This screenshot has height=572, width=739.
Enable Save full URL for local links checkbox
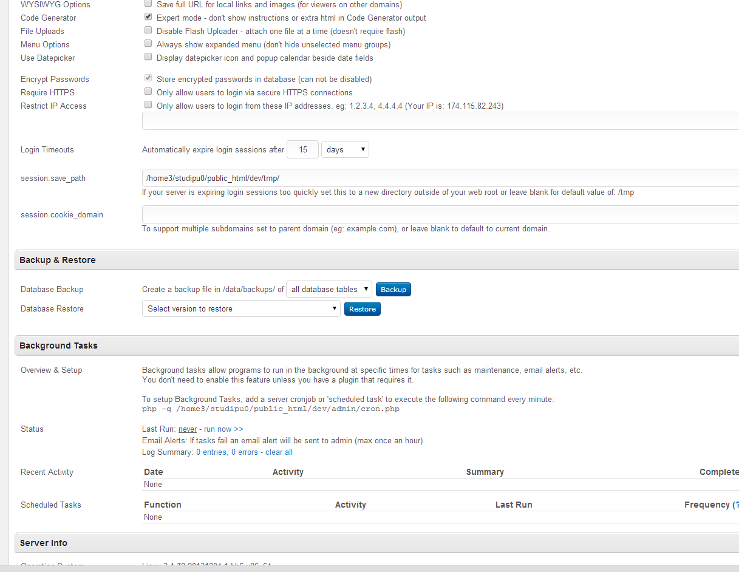tap(148, 4)
